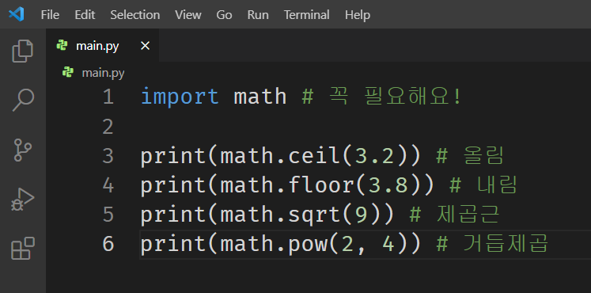Open the View menu
Viewport: 591px width, 293px height.
[188, 15]
